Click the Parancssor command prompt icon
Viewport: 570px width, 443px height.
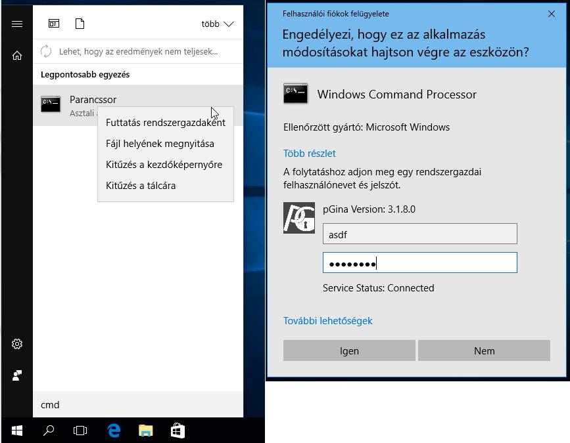click(51, 104)
